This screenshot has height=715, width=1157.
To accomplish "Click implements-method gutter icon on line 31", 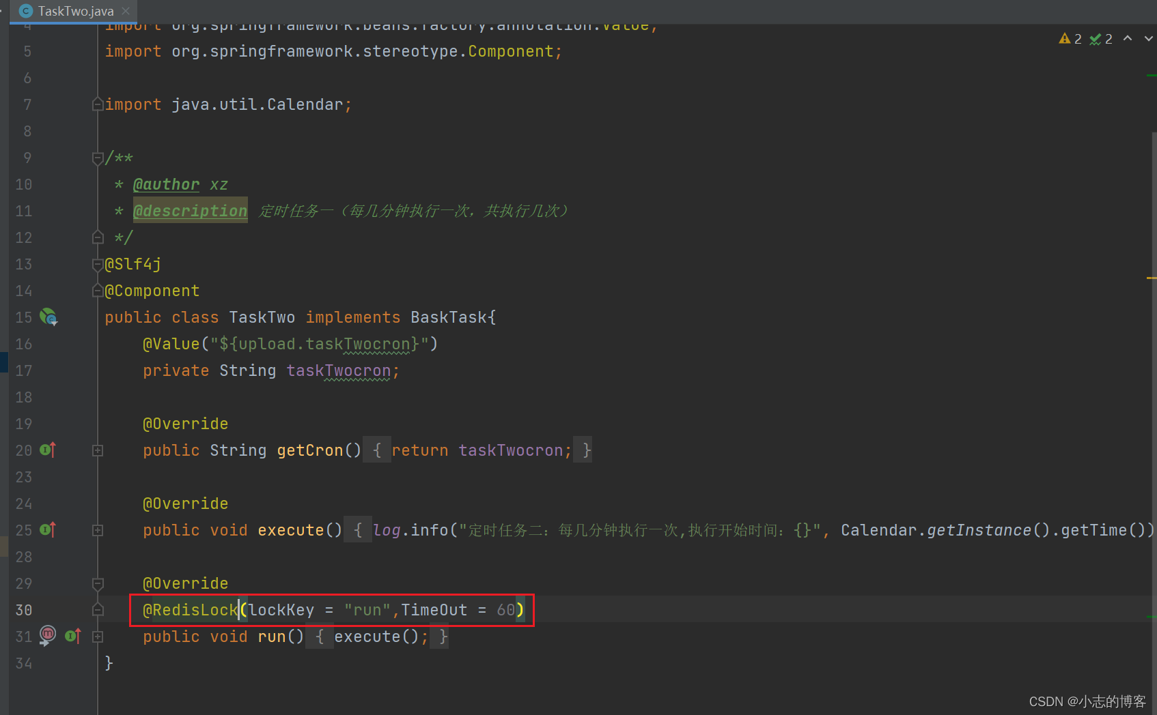I will (x=73, y=636).
